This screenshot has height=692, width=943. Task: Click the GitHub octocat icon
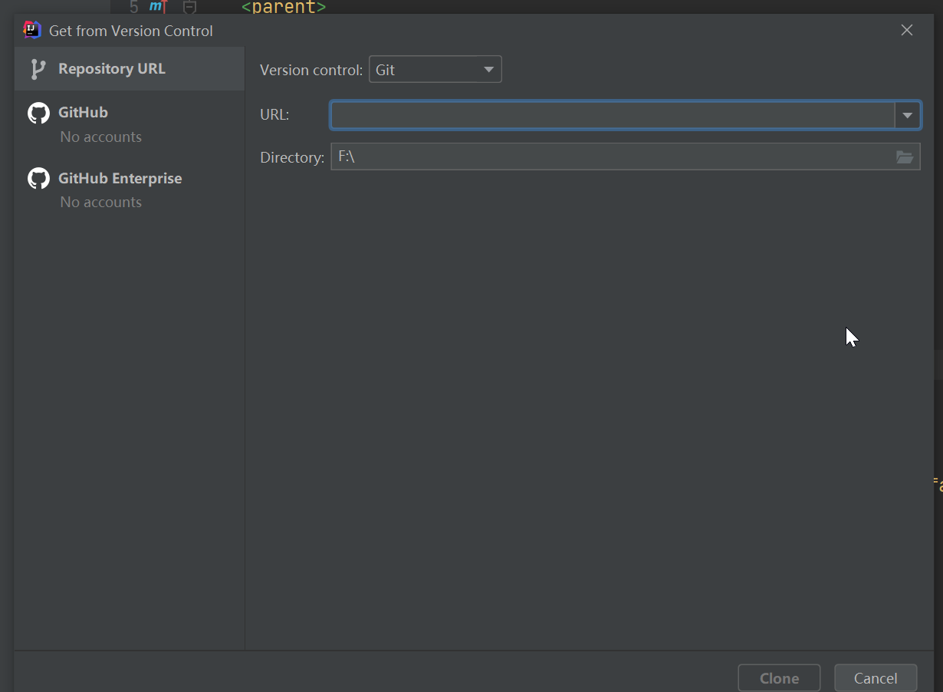point(38,113)
